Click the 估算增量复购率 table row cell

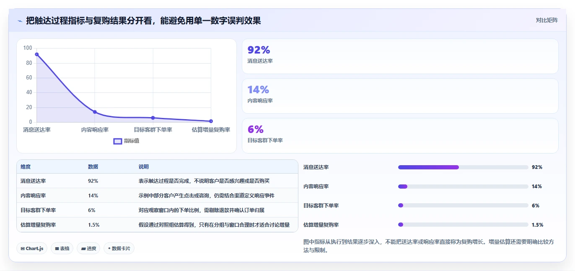[x=38, y=225]
